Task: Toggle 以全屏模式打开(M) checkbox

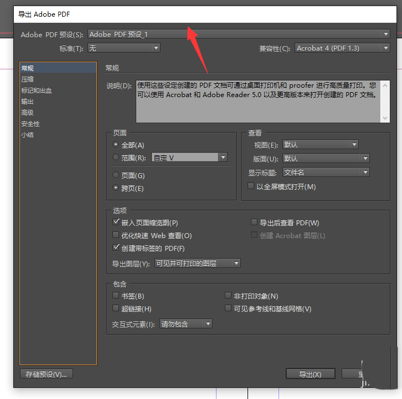Action: point(251,186)
